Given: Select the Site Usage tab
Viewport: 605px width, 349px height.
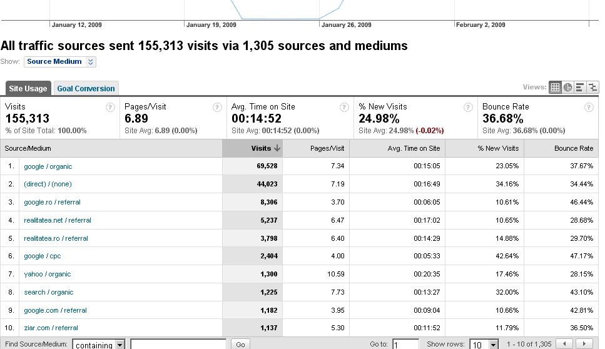Looking at the screenshot, I should pos(28,89).
